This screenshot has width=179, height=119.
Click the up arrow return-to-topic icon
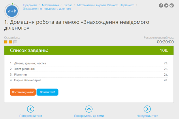click(89, 109)
